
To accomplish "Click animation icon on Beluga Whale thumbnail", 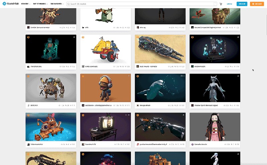I will pyautogui.click(x=182, y=76).
